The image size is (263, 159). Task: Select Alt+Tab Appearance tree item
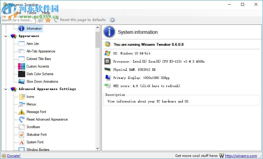point(41,51)
